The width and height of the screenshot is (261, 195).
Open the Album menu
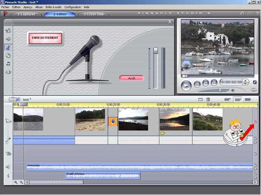39,7
